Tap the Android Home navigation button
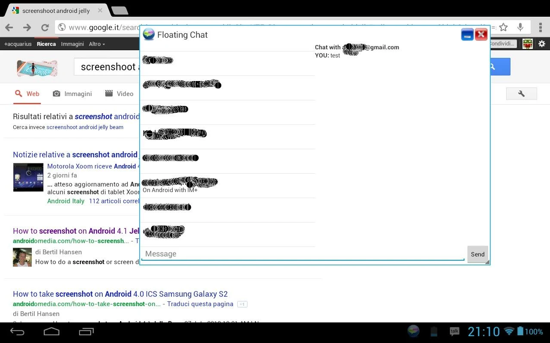Viewport: 550px width, 343px height. [52, 331]
